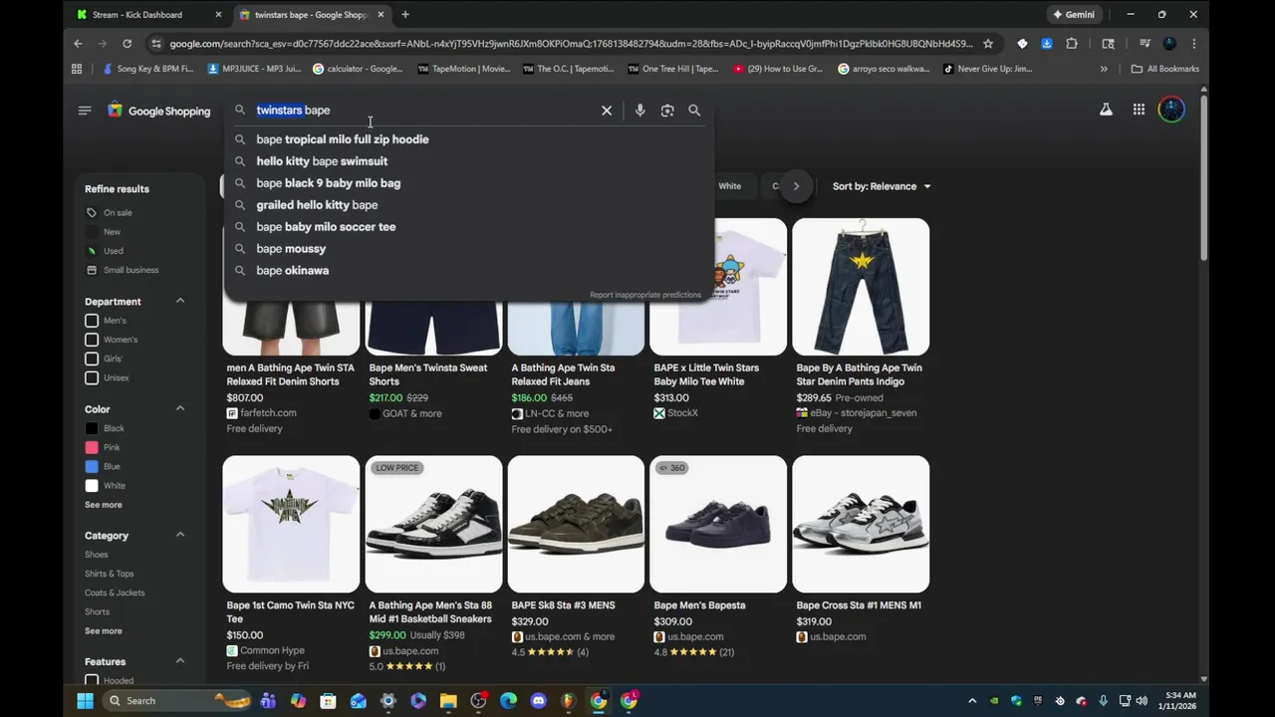Viewport: 1275px width, 717px height.
Task: Open the Bape Cross Sta #1 sneaker thumbnail
Action: coord(861,524)
